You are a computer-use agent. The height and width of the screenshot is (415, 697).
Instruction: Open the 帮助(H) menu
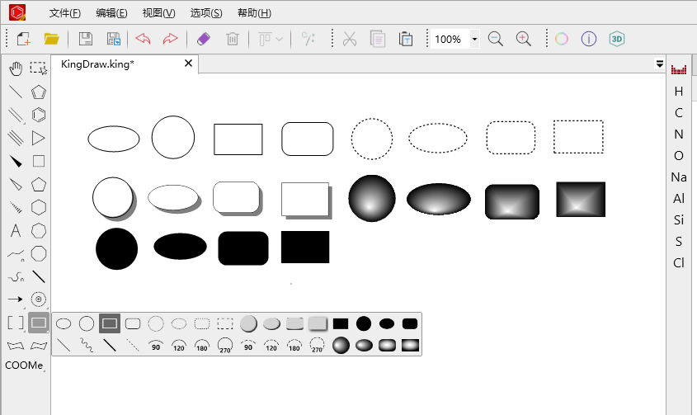point(254,13)
